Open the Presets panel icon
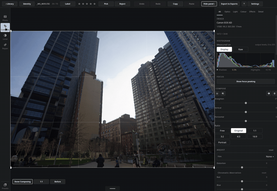Viewport: 277px width, 191px height. [x=5, y=186]
